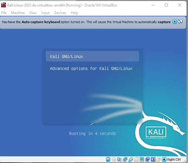Open the Input menu
Image resolution: width=188 pixels, height=163 pixels.
pyautogui.click(x=45, y=13)
